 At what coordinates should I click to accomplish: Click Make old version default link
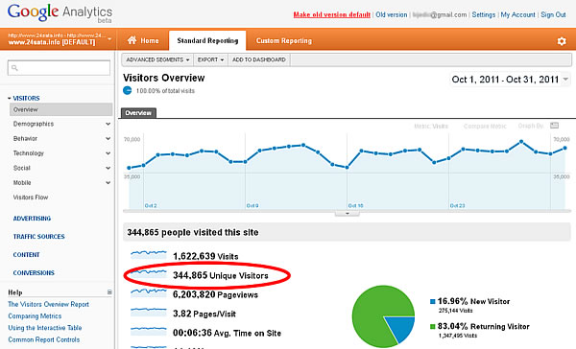tap(332, 14)
